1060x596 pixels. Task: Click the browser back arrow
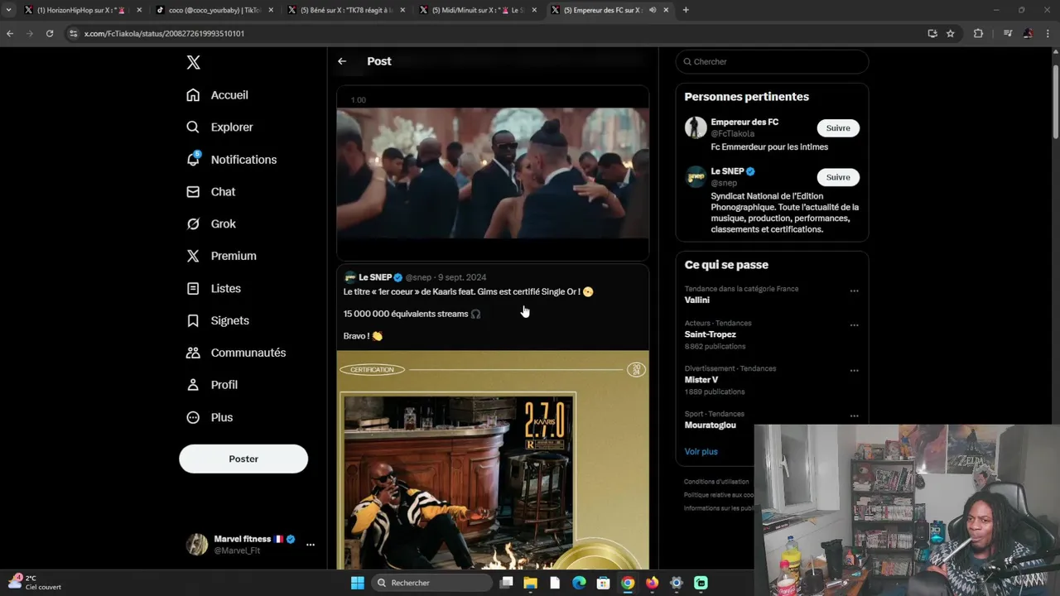[10, 33]
